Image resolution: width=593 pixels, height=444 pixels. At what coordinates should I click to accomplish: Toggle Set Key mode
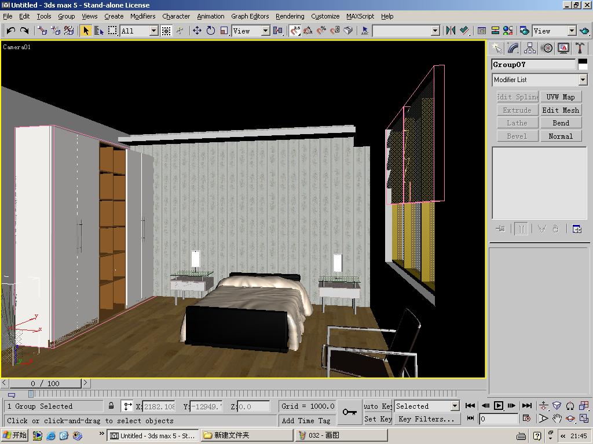(x=378, y=419)
